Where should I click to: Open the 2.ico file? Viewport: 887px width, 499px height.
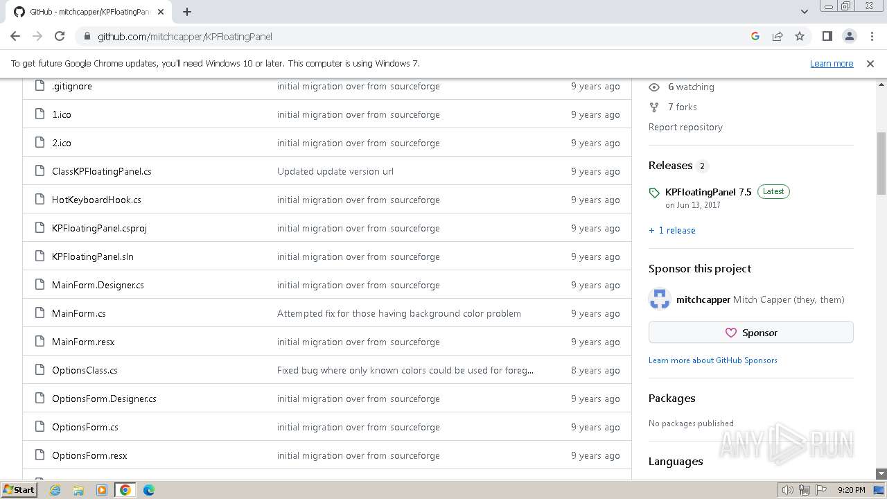62,143
